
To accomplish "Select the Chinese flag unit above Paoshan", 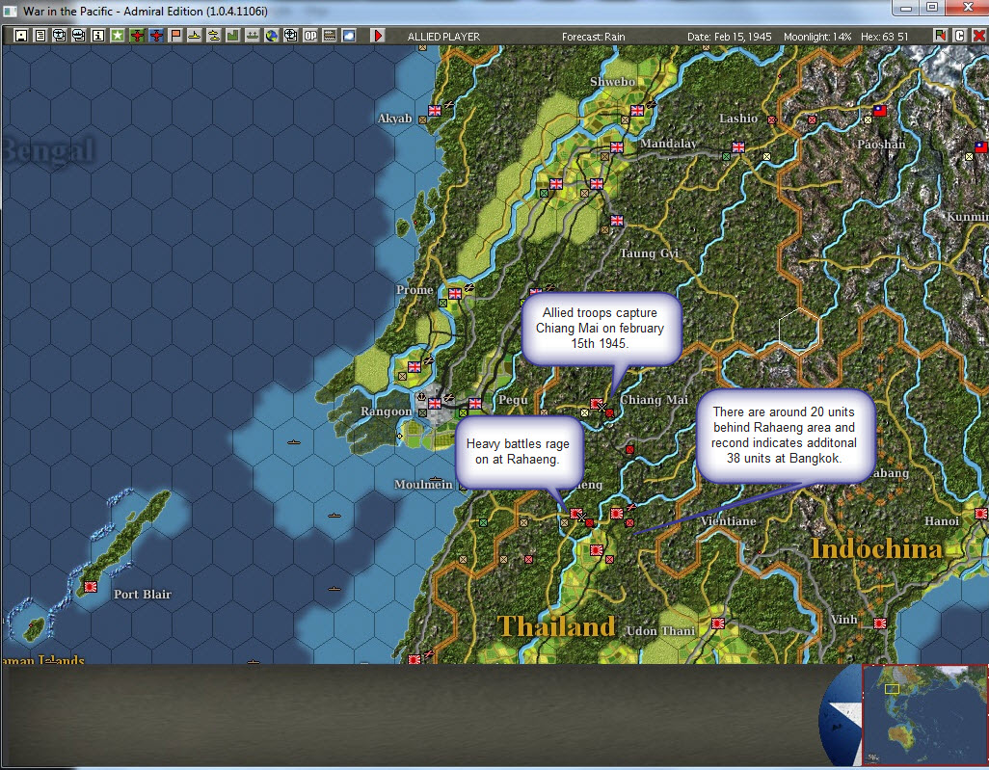I will (x=880, y=111).
